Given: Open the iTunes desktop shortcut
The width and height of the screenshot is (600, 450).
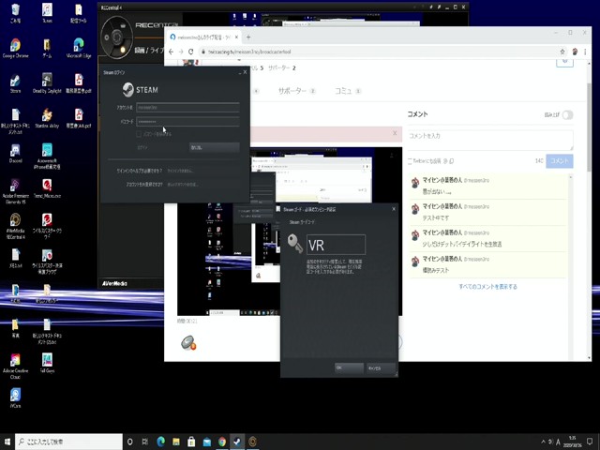Looking at the screenshot, I should point(47,13).
